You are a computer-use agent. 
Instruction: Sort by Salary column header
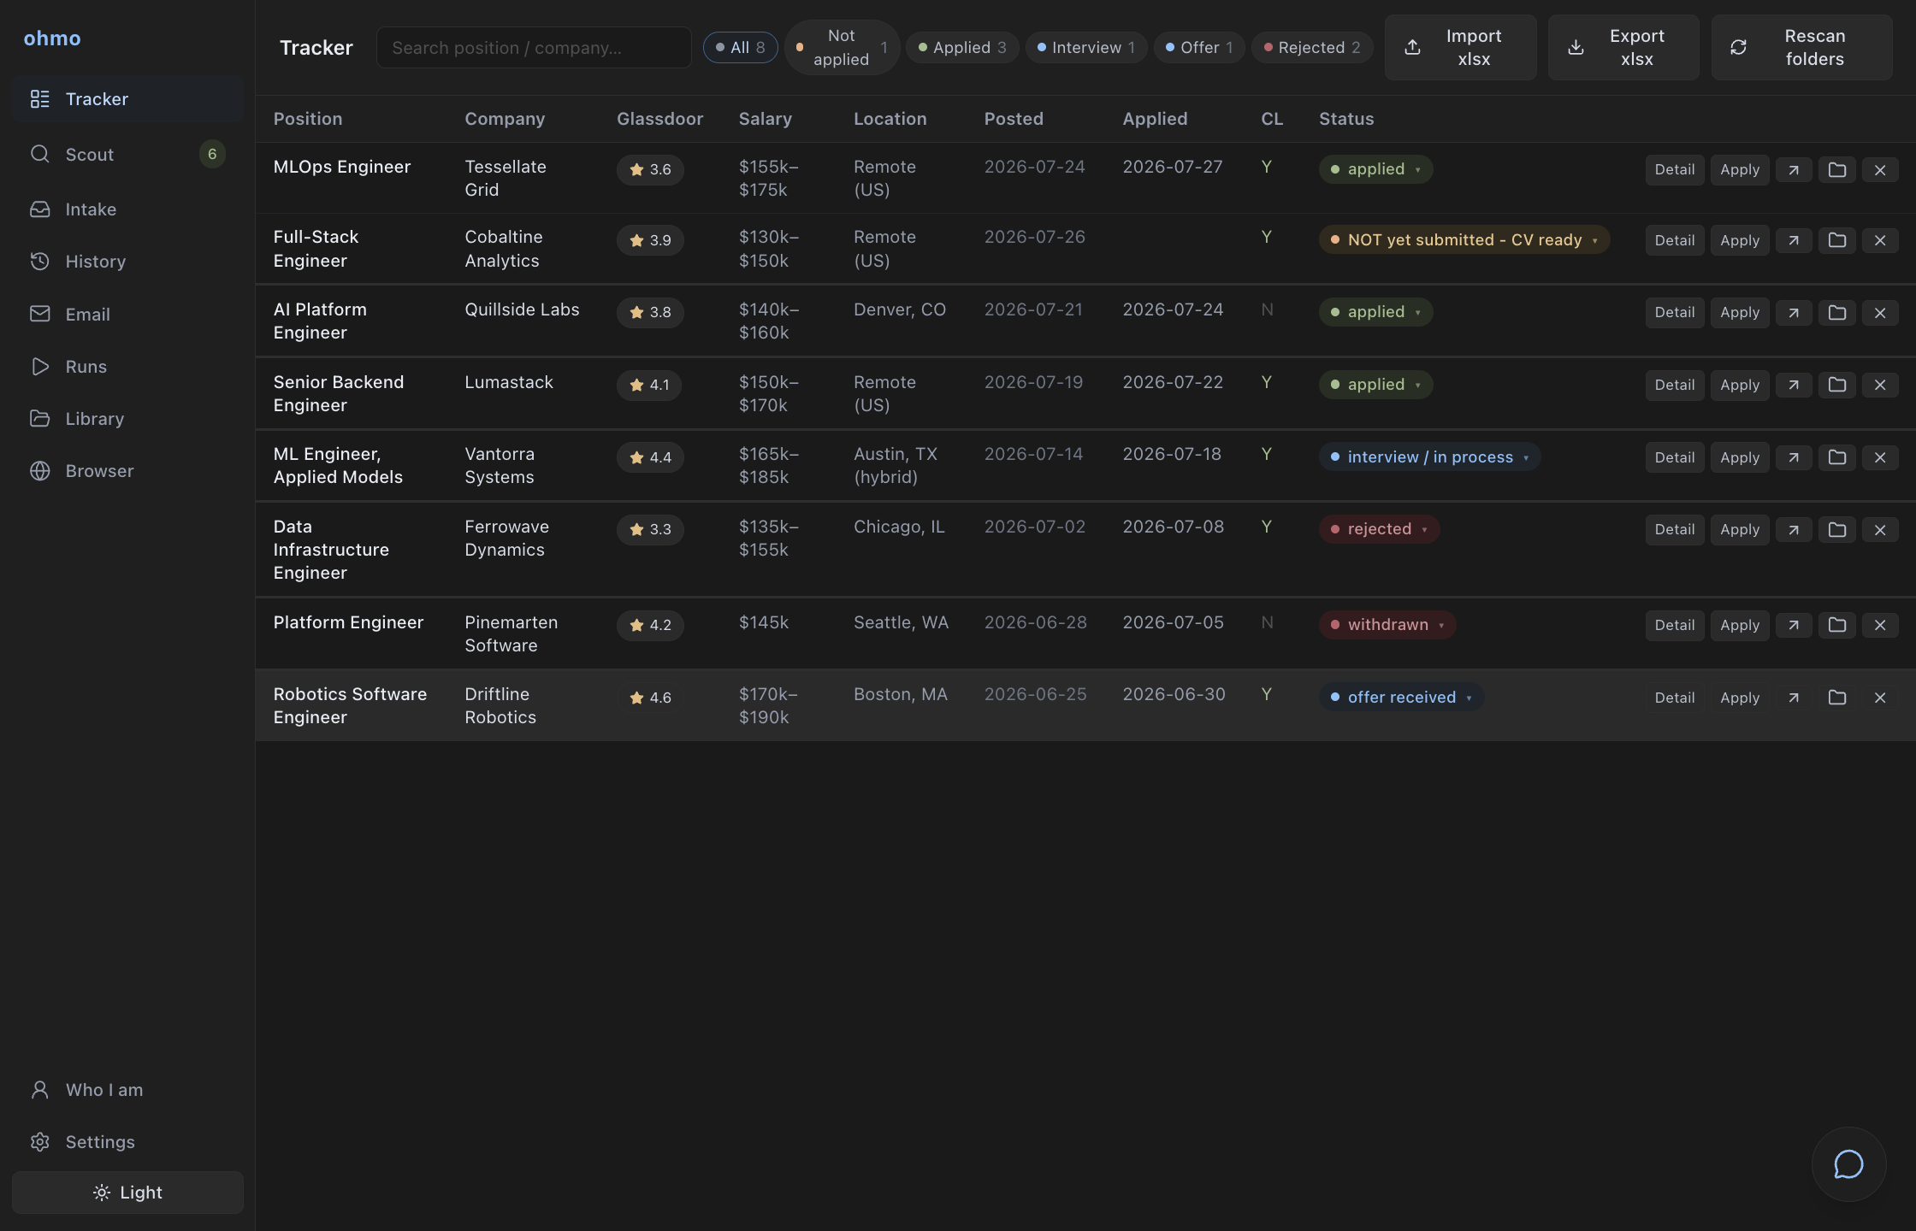(765, 119)
